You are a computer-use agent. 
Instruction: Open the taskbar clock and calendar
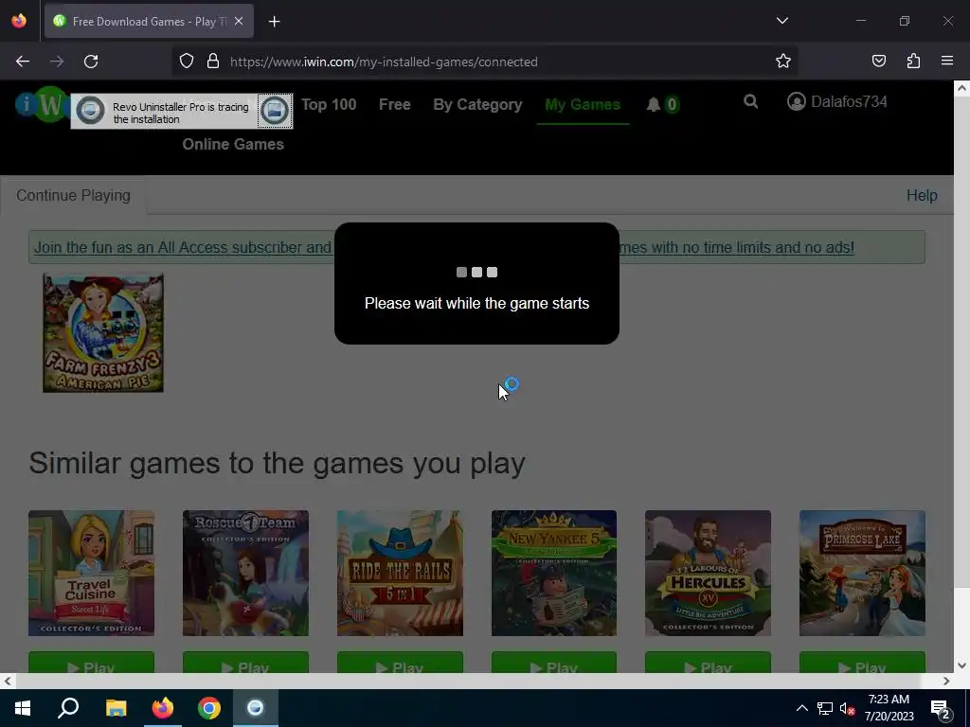(889, 708)
